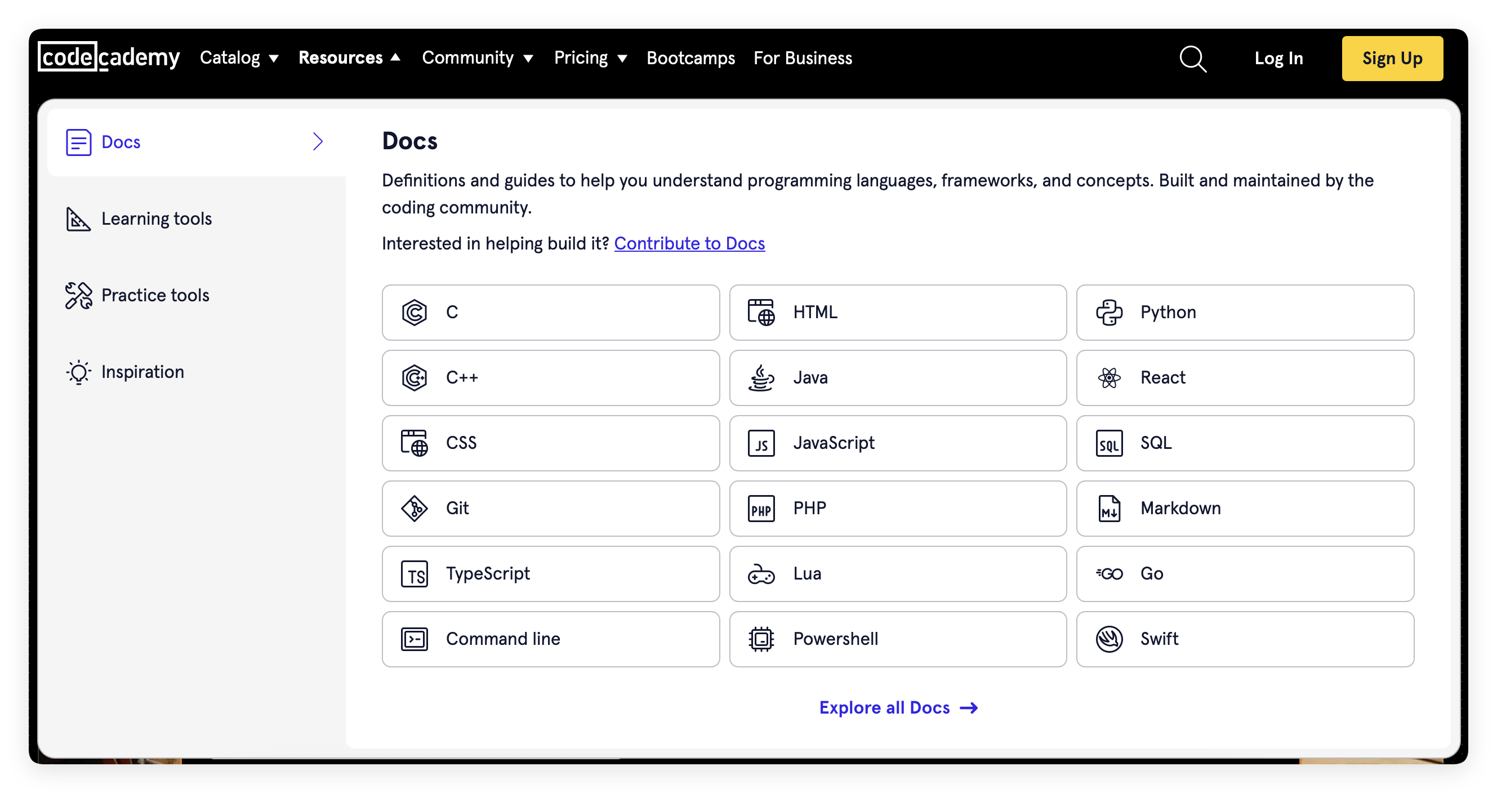The image size is (1497, 793).
Task: Click the Powershell chip icon
Action: tap(761, 639)
